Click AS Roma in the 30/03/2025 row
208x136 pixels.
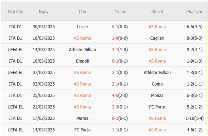[x=157, y=27]
